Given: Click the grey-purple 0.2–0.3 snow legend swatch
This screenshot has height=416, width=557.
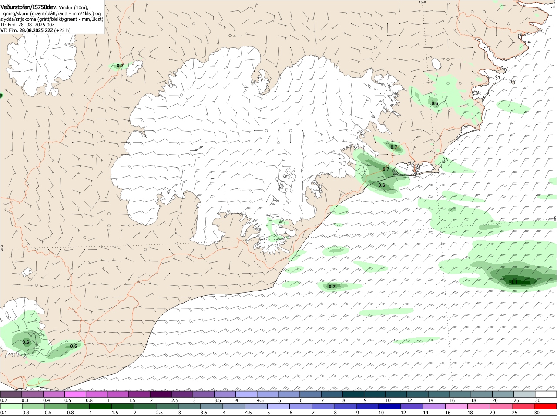Looking at the screenshot, I should tap(11, 394).
